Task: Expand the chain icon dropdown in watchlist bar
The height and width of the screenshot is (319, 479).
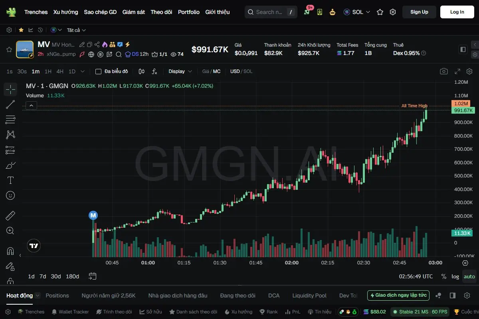Action: (57, 30)
